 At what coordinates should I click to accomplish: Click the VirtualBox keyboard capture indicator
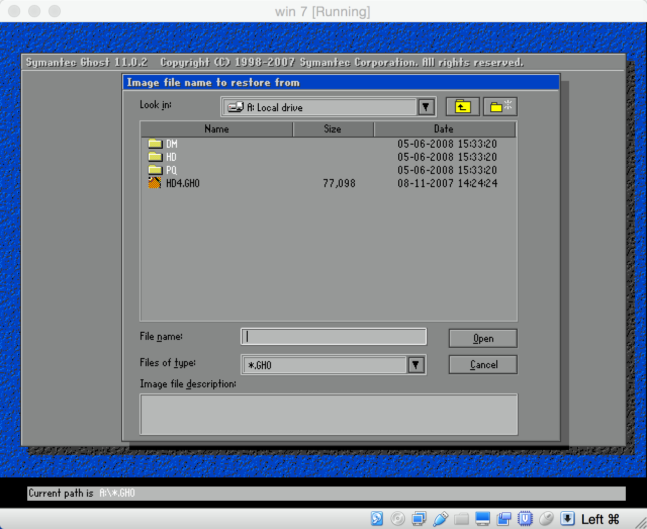[x=568, y=518]
